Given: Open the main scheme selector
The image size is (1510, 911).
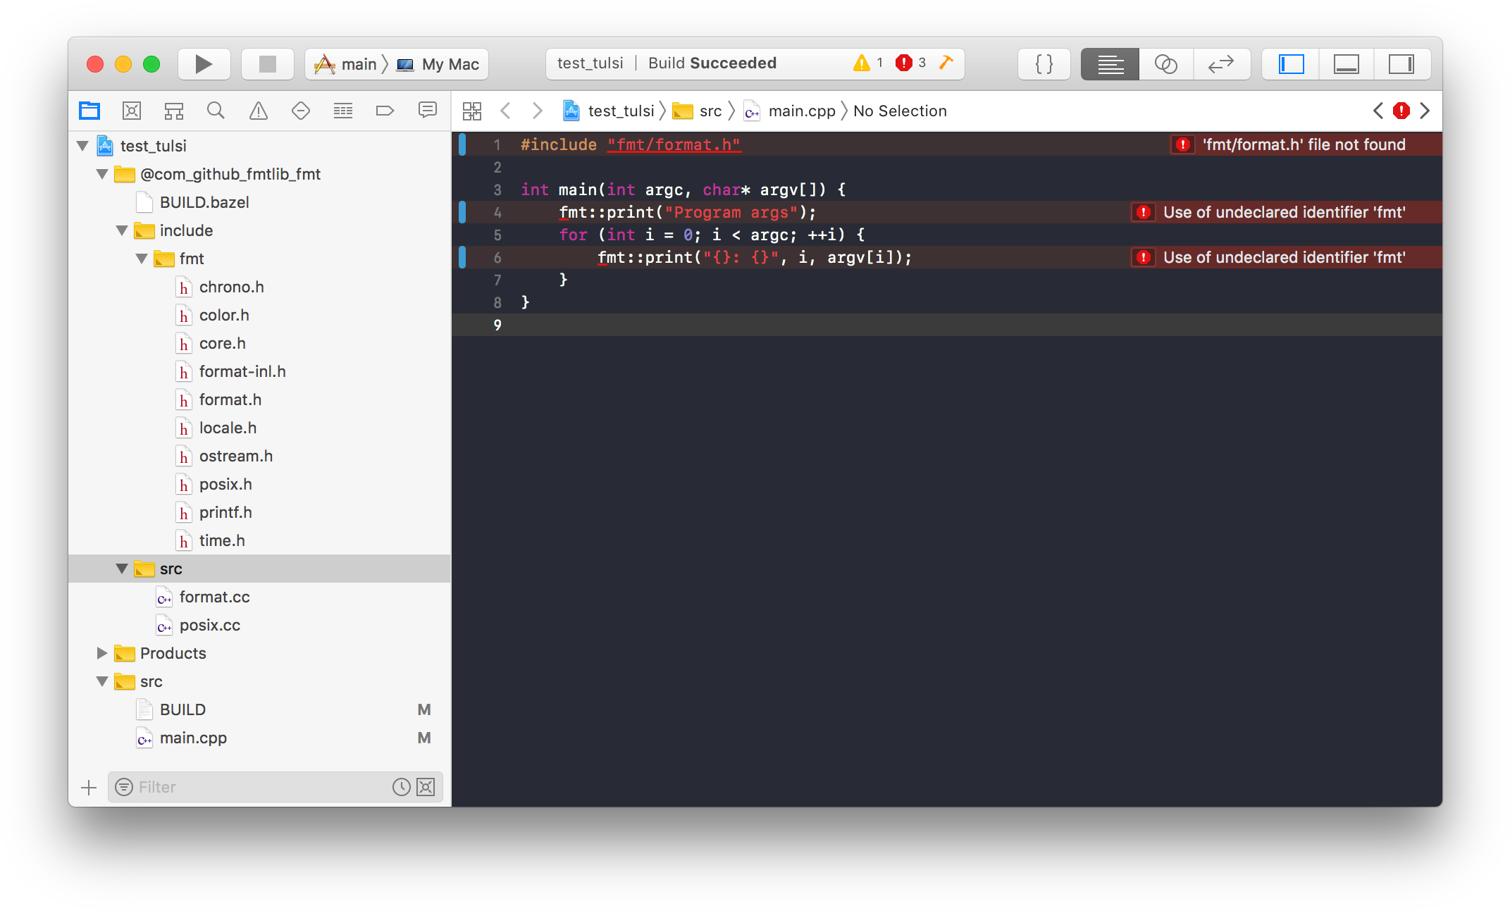Looking at the screenshot, I should tap(345, 64).
